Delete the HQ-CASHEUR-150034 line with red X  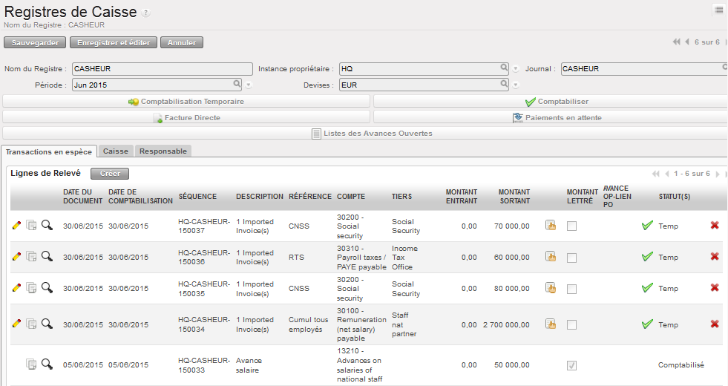click(x=715, y=324)
